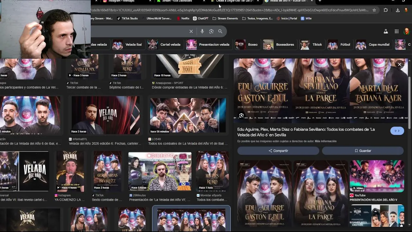Open the TikTok Gero Arias thumbnail
This screenshot has width=412, height=232.
click(x=107, y=171)
